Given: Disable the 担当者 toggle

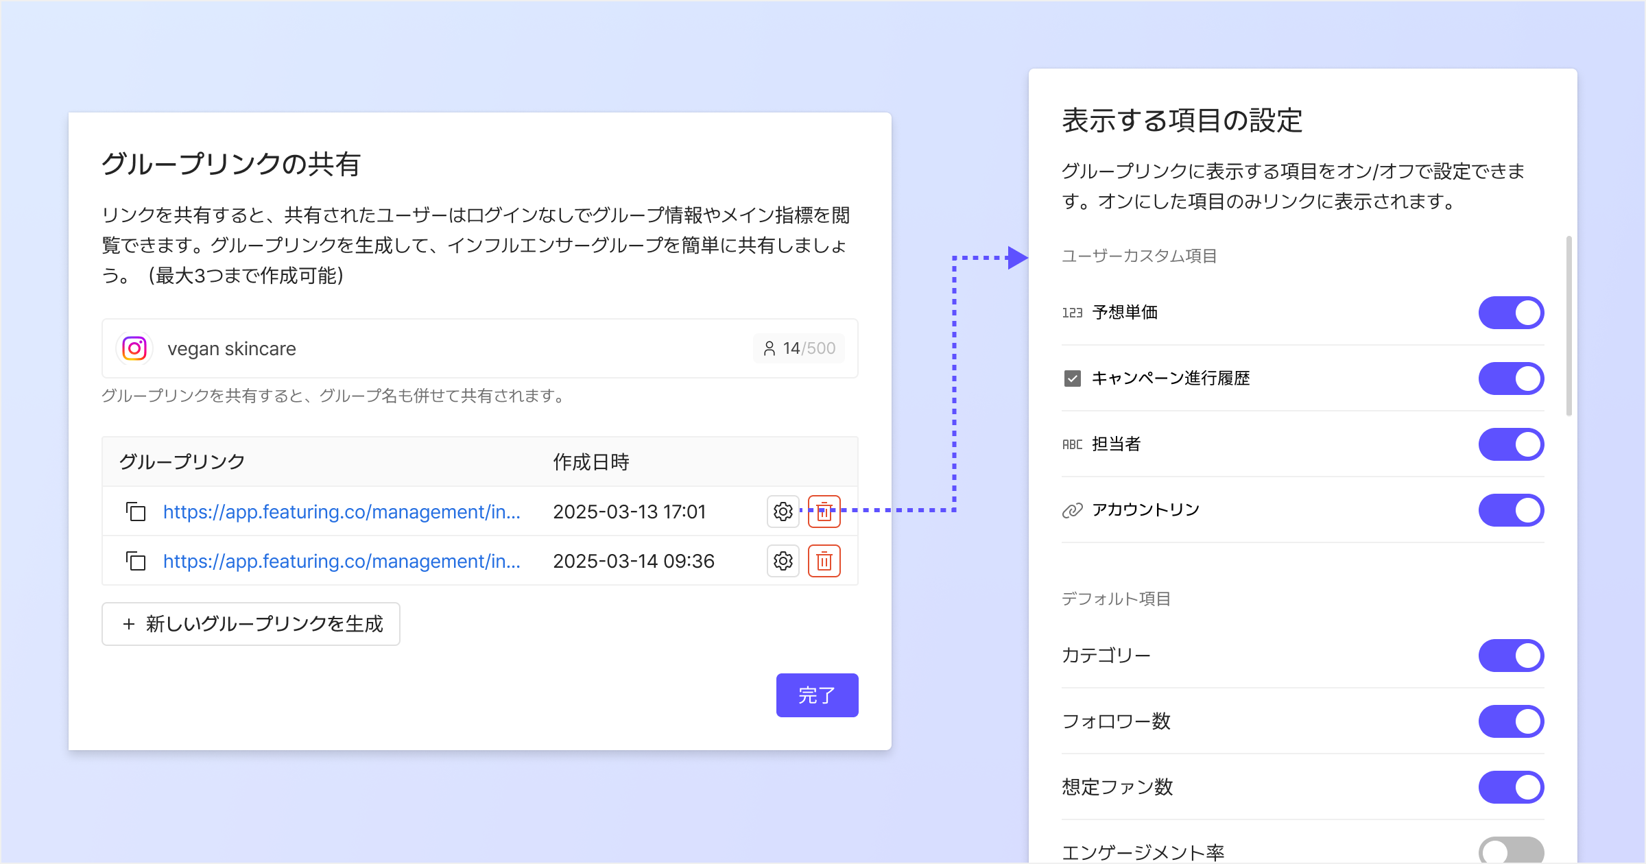Looking at the screenshot, I should 1510,444.
